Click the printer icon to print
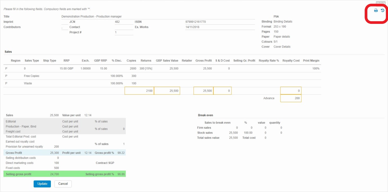 pyautogui.click(x=376, y=11)
